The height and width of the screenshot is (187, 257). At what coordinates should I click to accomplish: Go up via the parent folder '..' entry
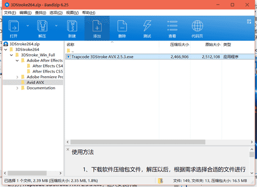70,50
